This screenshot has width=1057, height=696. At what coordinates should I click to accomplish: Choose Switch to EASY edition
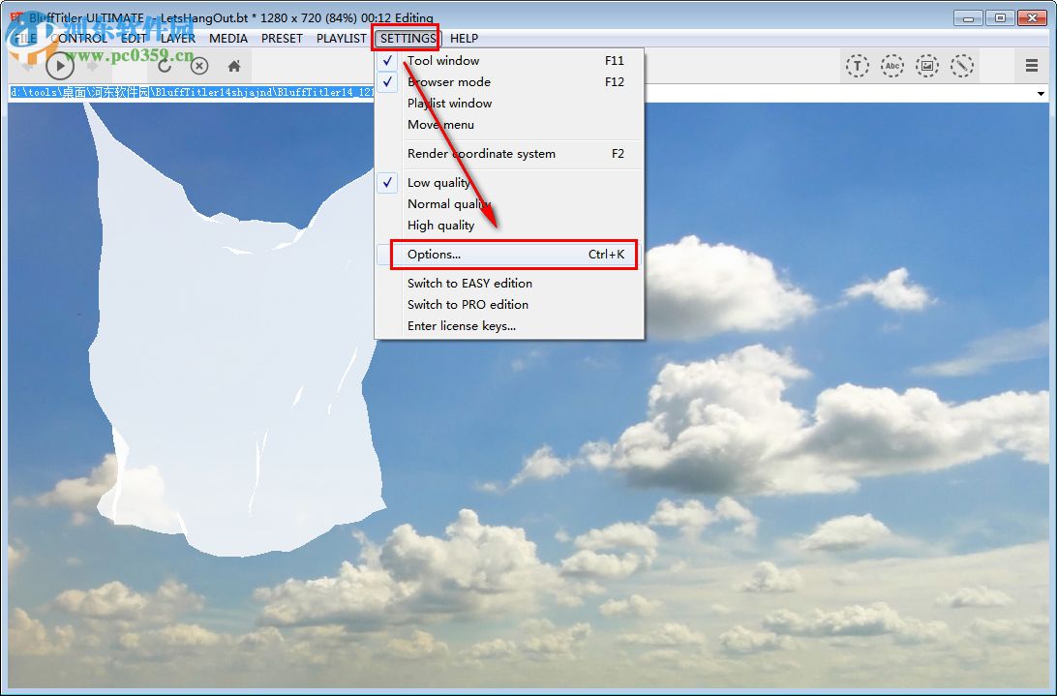[x=509, y=284]
